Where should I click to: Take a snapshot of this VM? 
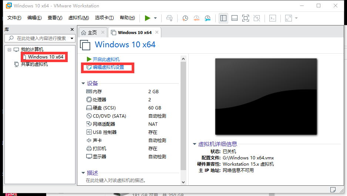tap(185, 18)
